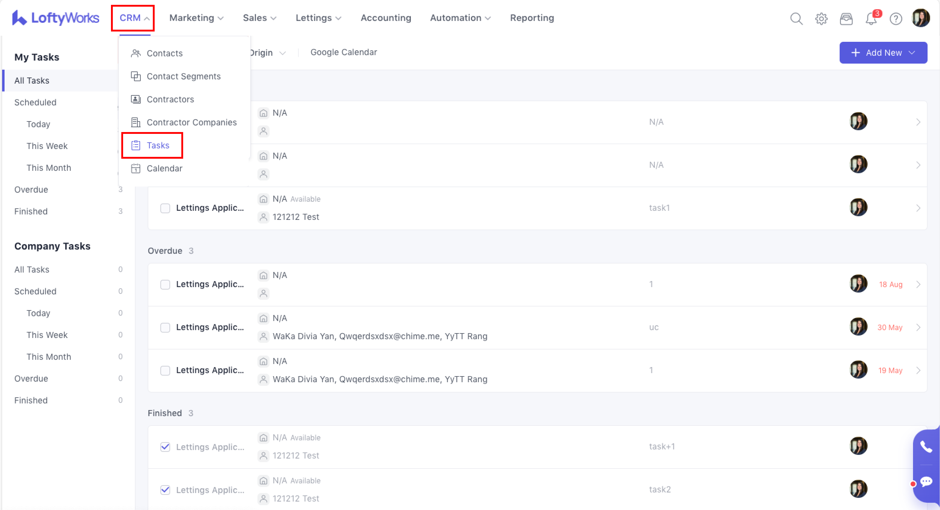Open the help question mark icon
Screen dimensions: 940x510
(896, 18)
